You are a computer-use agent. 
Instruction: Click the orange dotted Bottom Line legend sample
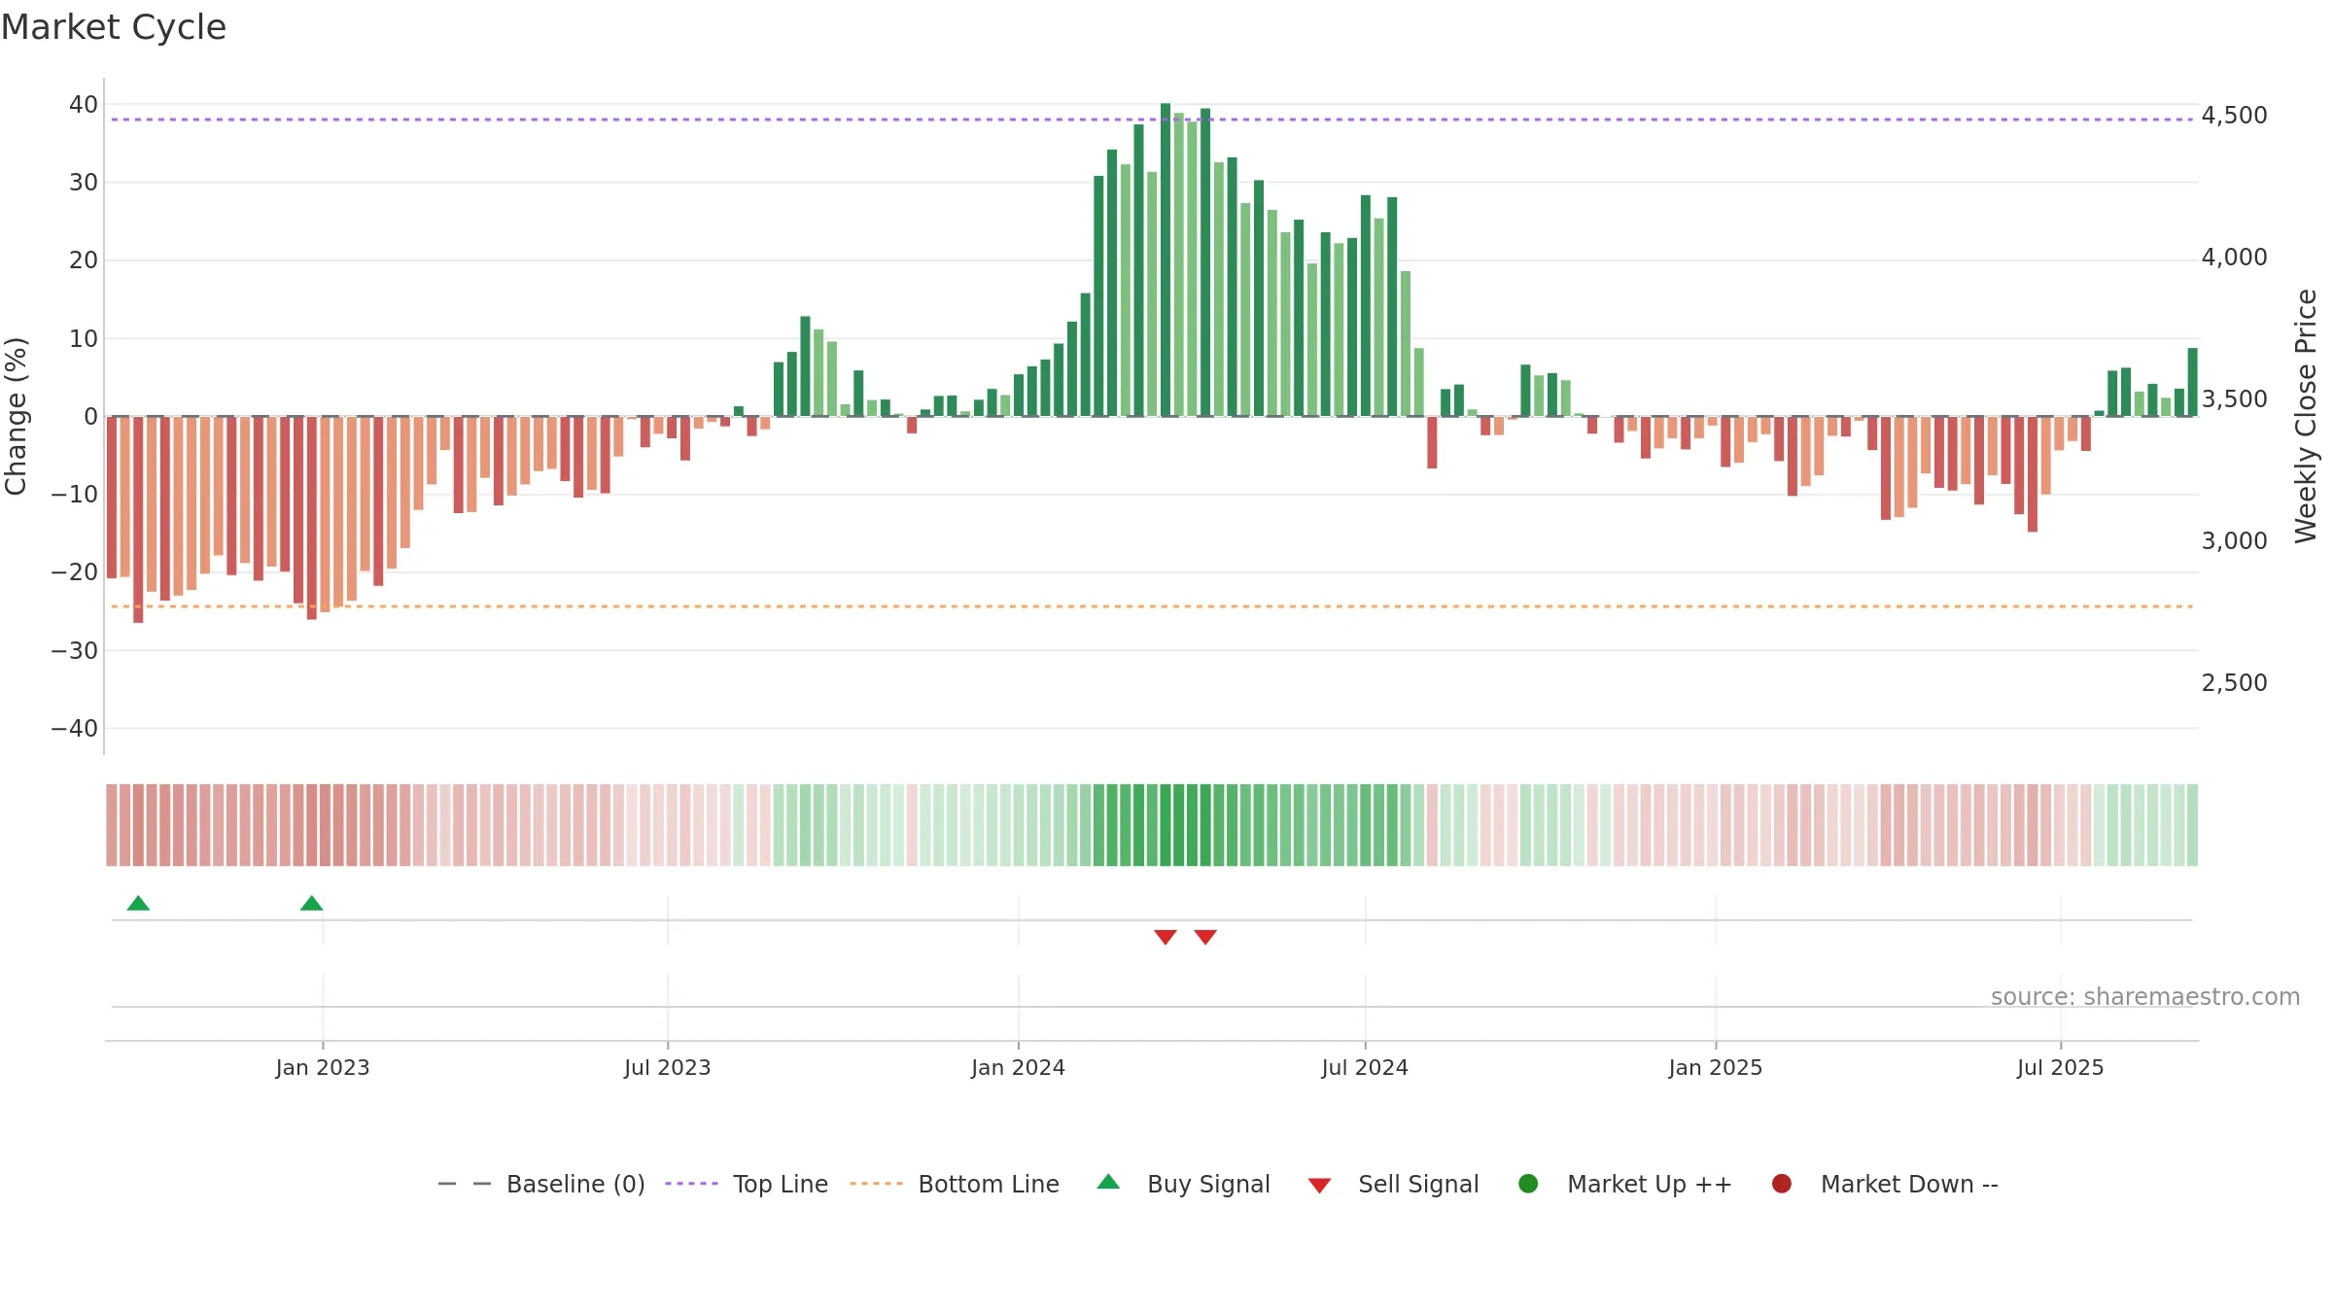pyautogui.click(x=876, y=1184)
